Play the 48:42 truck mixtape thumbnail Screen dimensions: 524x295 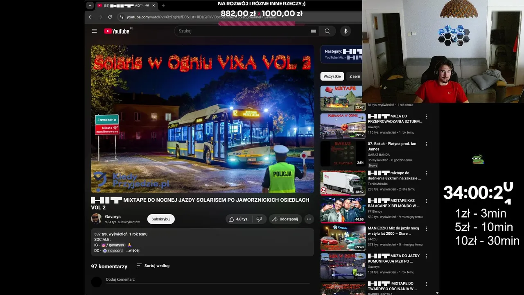point(343,182)
